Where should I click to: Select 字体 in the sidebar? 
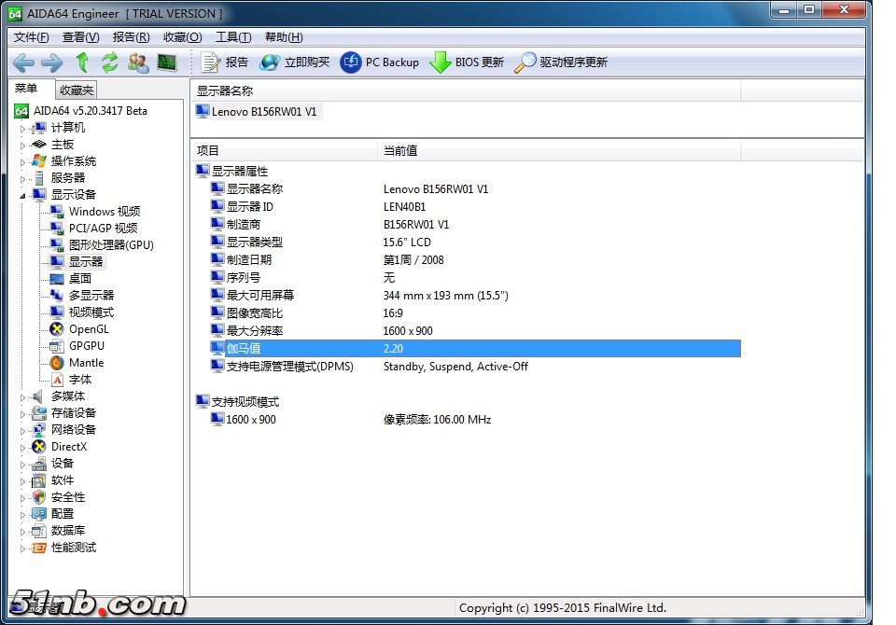point(79,379)
